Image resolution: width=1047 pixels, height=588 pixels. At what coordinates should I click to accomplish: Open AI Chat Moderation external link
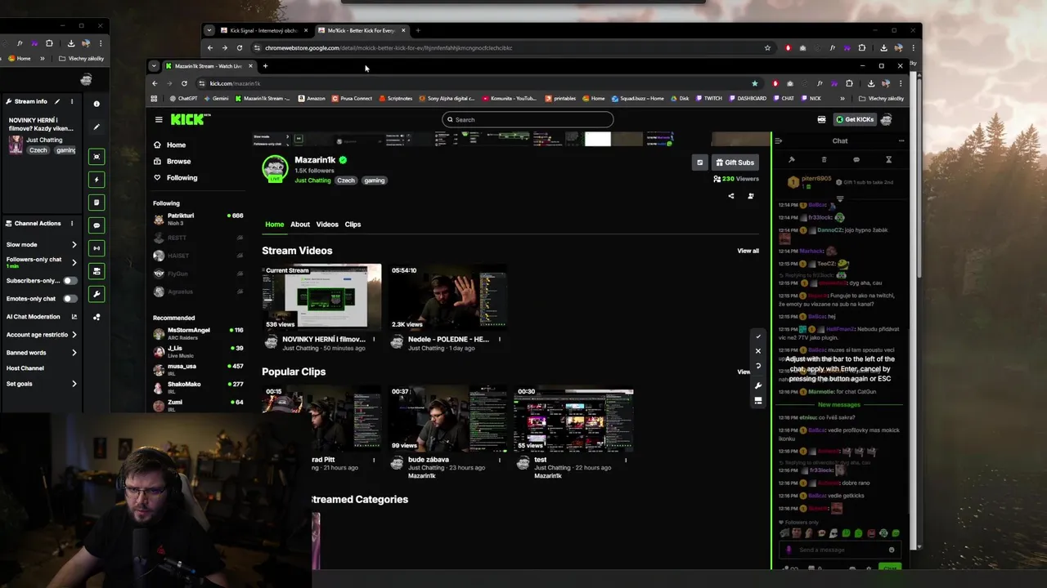[x=74, y=317]
